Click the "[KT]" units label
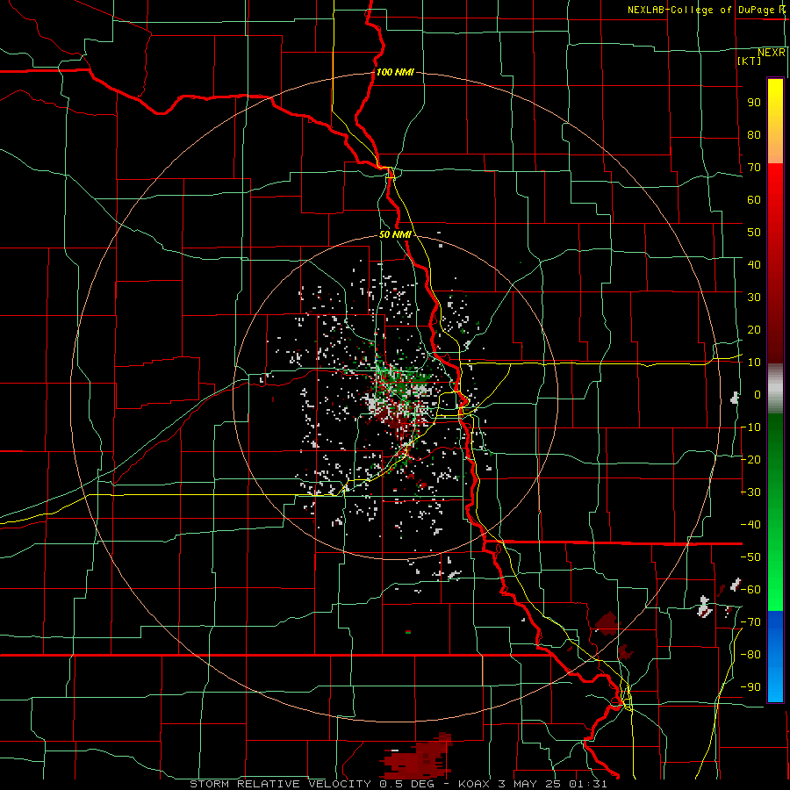This screenshot has width=790, height=790. [x=750, y=61]
